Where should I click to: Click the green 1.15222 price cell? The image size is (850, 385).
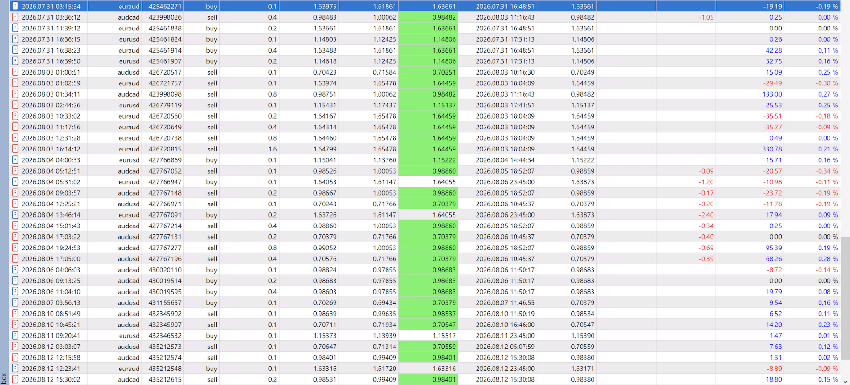[x=428, y=160]
